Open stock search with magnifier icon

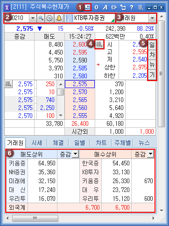pyautogui.click(x=41, y=18)
